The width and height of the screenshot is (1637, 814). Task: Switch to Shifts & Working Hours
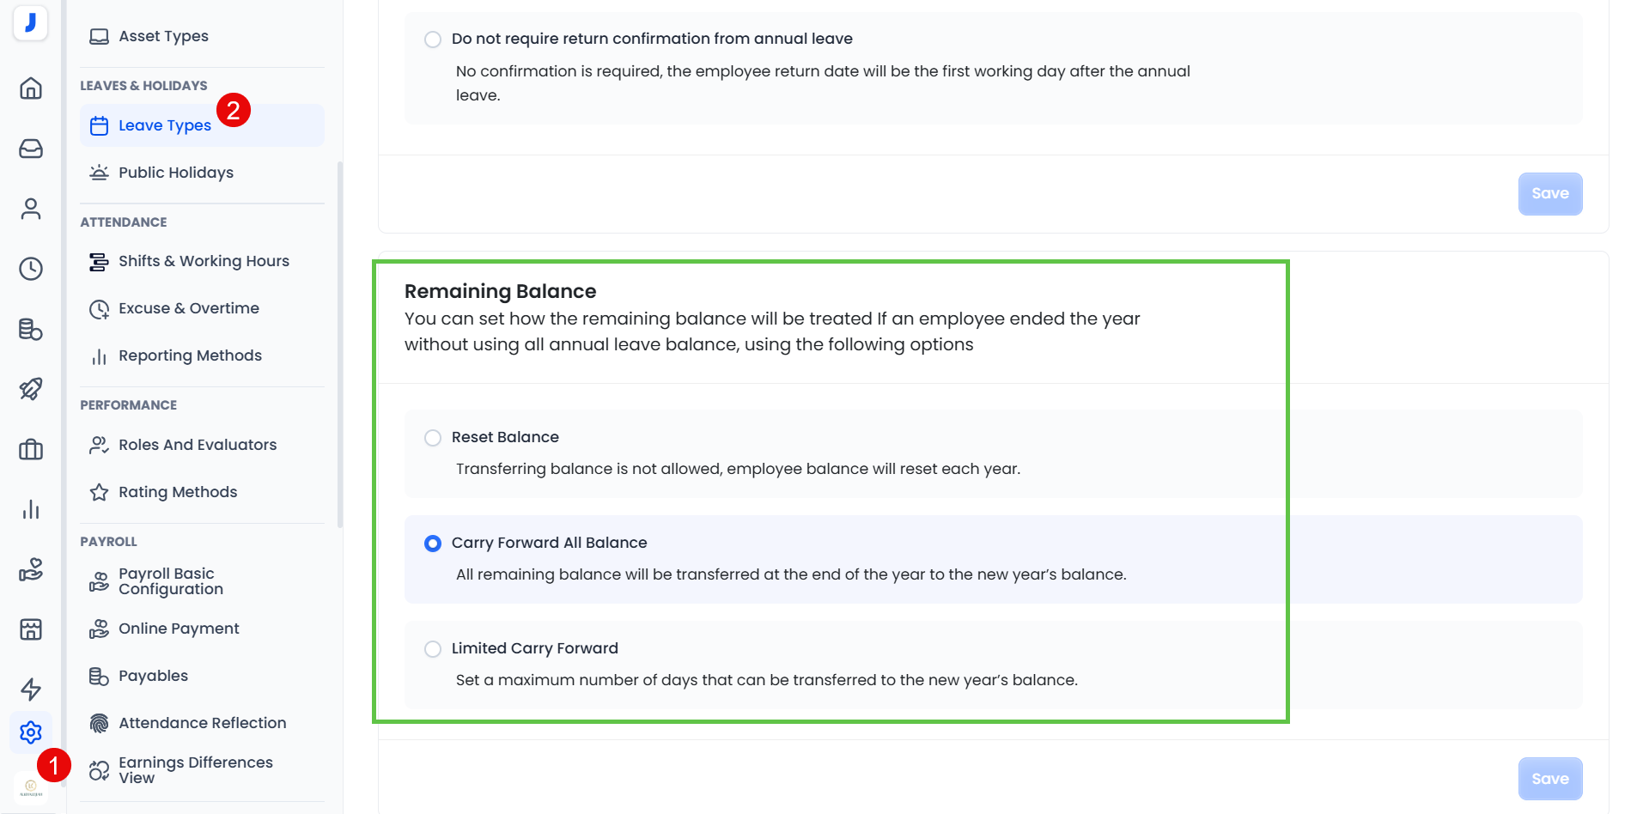[x=204, y=261]
